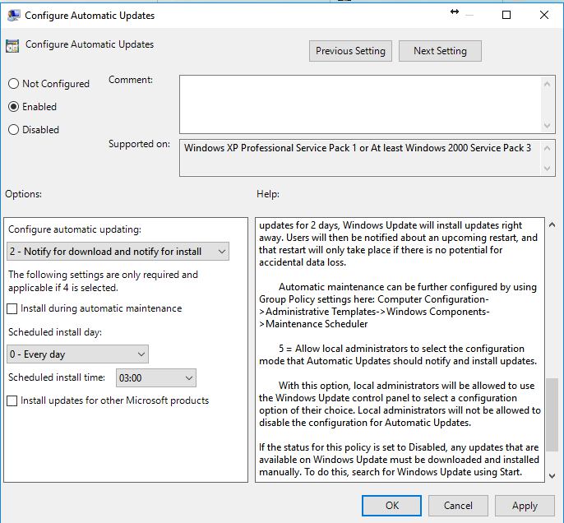The width and height of the screenshot is (564, 523).
Task: Click the Comment box scroll down arrow
Action: pos(547,126)
